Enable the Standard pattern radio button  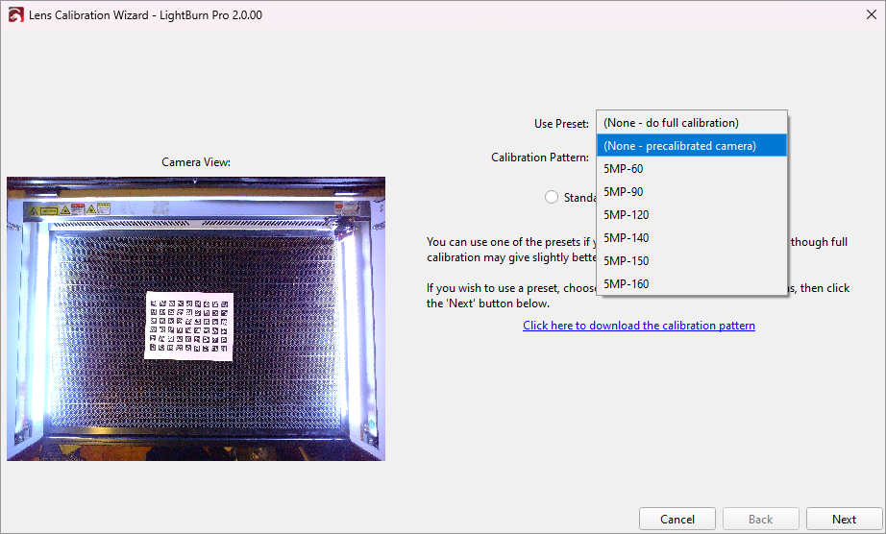click(x=552, y=197)
